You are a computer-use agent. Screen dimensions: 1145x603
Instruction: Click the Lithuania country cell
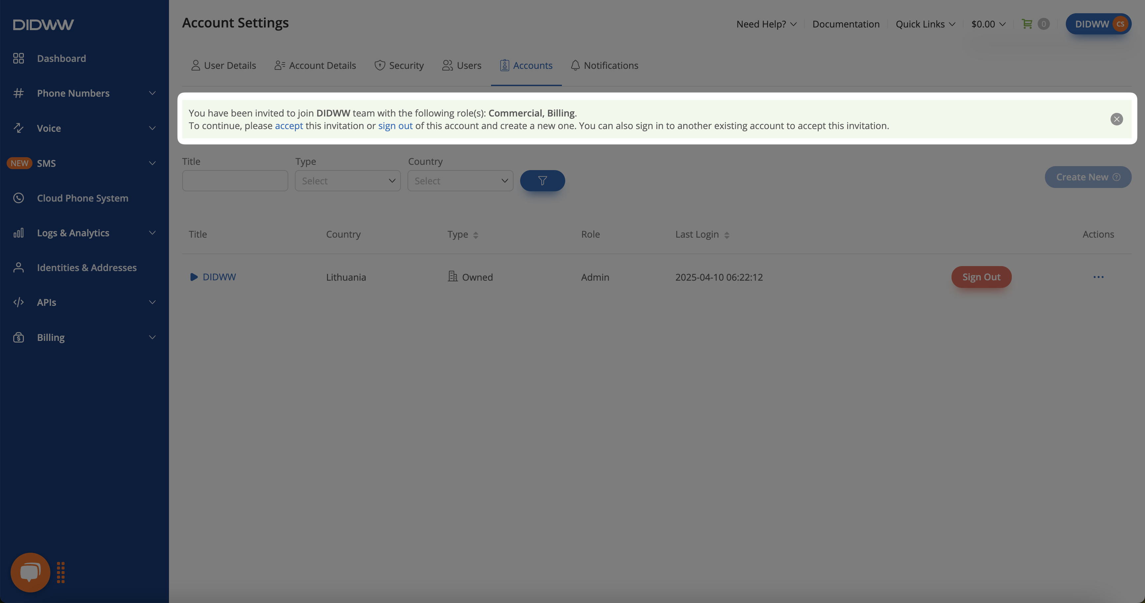tap(346, 277)
